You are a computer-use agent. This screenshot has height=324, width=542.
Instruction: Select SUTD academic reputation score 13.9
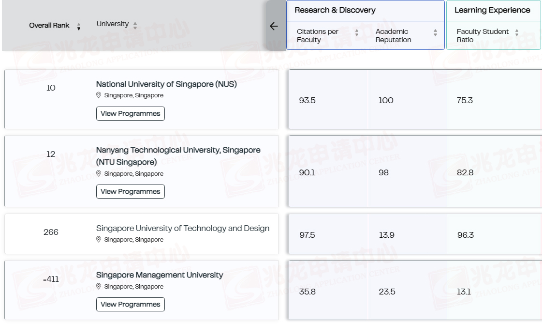click(x=387, y=235)
